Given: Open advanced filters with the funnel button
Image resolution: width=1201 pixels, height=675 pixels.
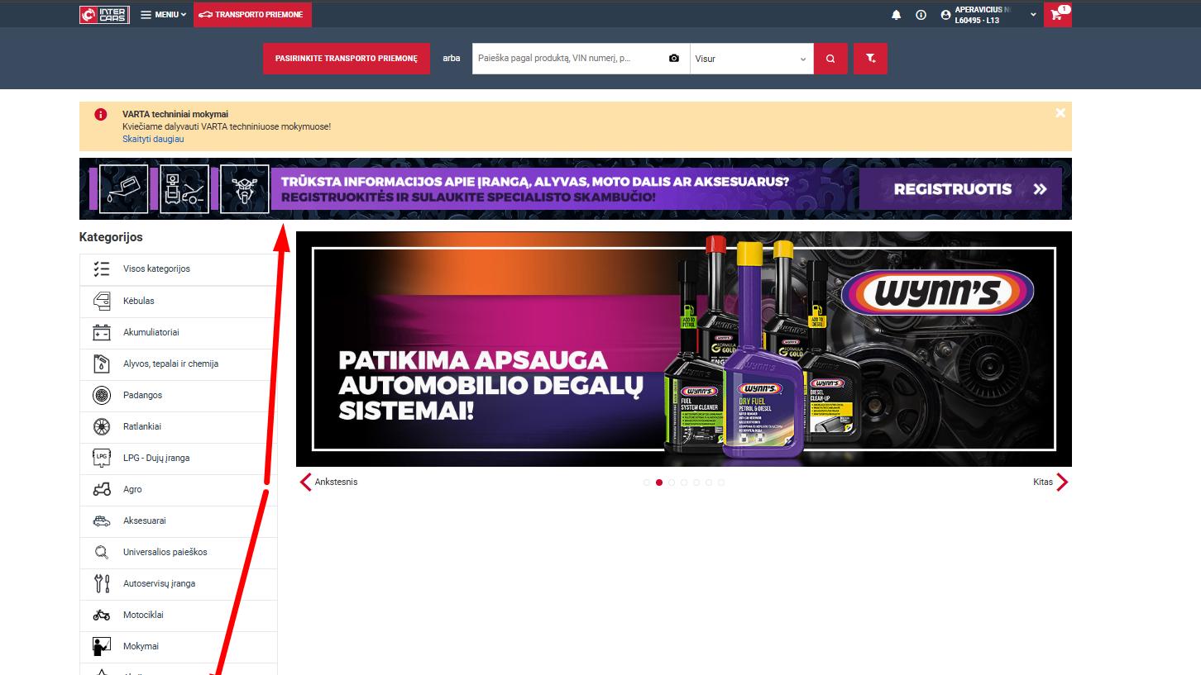Looking at the screenshot, I should click(870, 59).
